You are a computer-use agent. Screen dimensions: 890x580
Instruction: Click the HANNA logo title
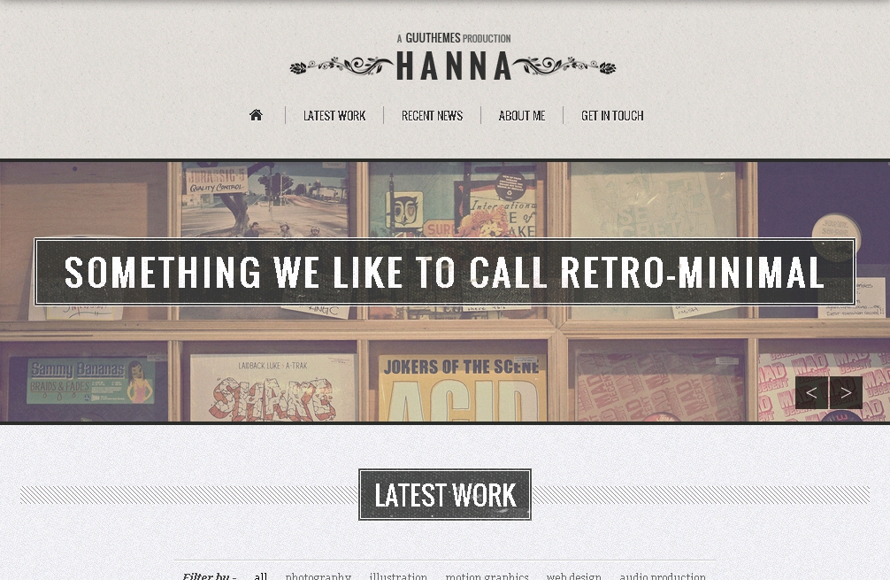coord(454,66)
